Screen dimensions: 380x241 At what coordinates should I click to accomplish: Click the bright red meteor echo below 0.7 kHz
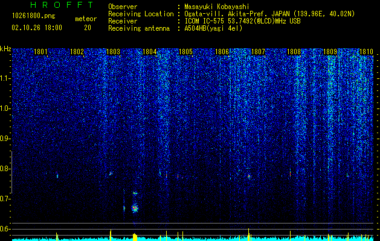[135, 208]
